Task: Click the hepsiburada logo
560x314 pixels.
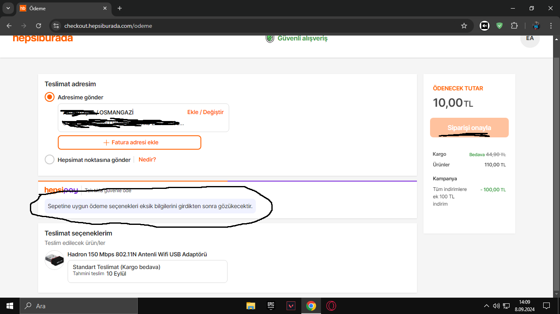Action: 43,38
